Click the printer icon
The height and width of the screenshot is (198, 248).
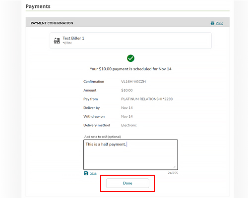[x=212, y=23]
